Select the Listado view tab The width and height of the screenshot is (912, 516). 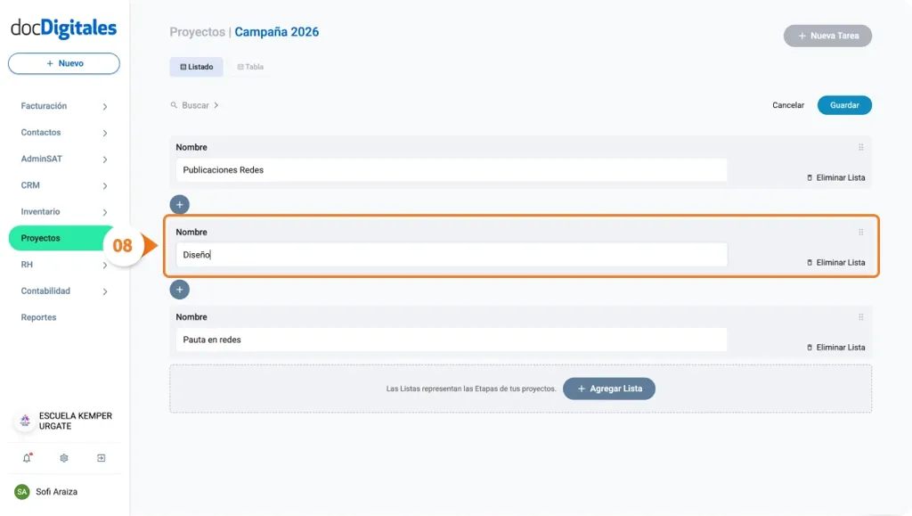pos(196,66)
